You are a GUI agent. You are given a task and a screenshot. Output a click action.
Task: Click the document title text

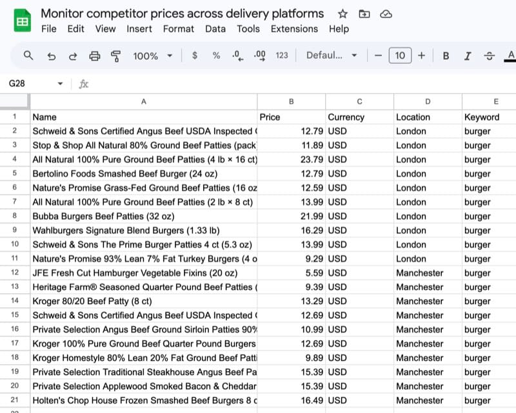coord(183,14)
